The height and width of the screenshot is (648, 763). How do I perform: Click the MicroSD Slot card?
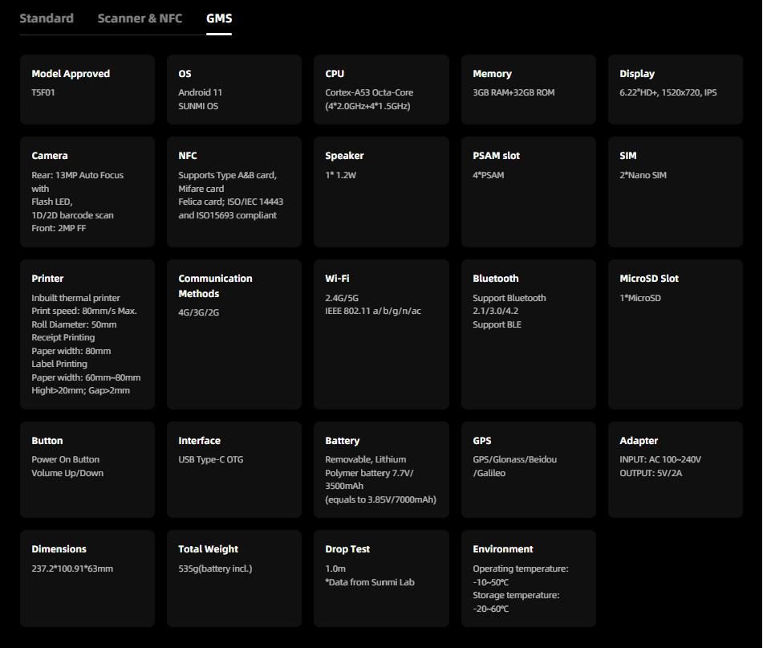(675, 334)
